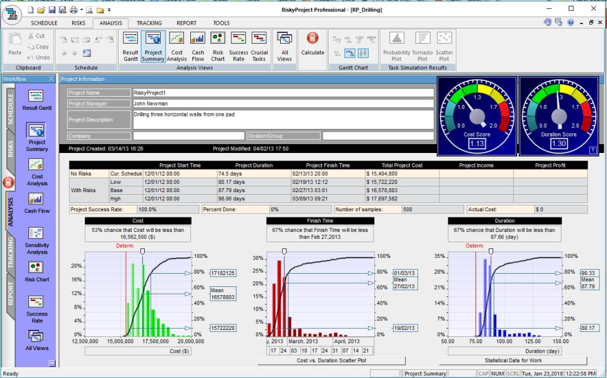The height and width of the screenshot is (378, 607).
Task: Switch to the TRACKING ribbon tab
Action: [x=149, y=23]
